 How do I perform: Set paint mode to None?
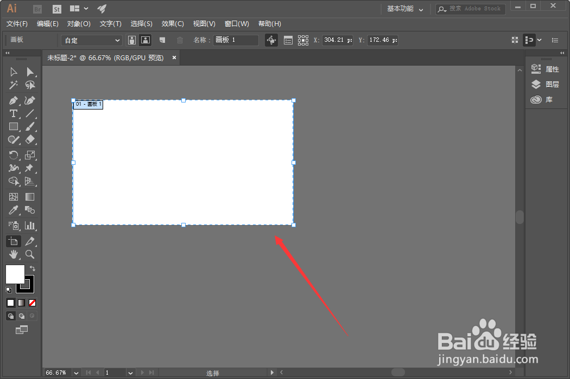[x=33, y=303]
